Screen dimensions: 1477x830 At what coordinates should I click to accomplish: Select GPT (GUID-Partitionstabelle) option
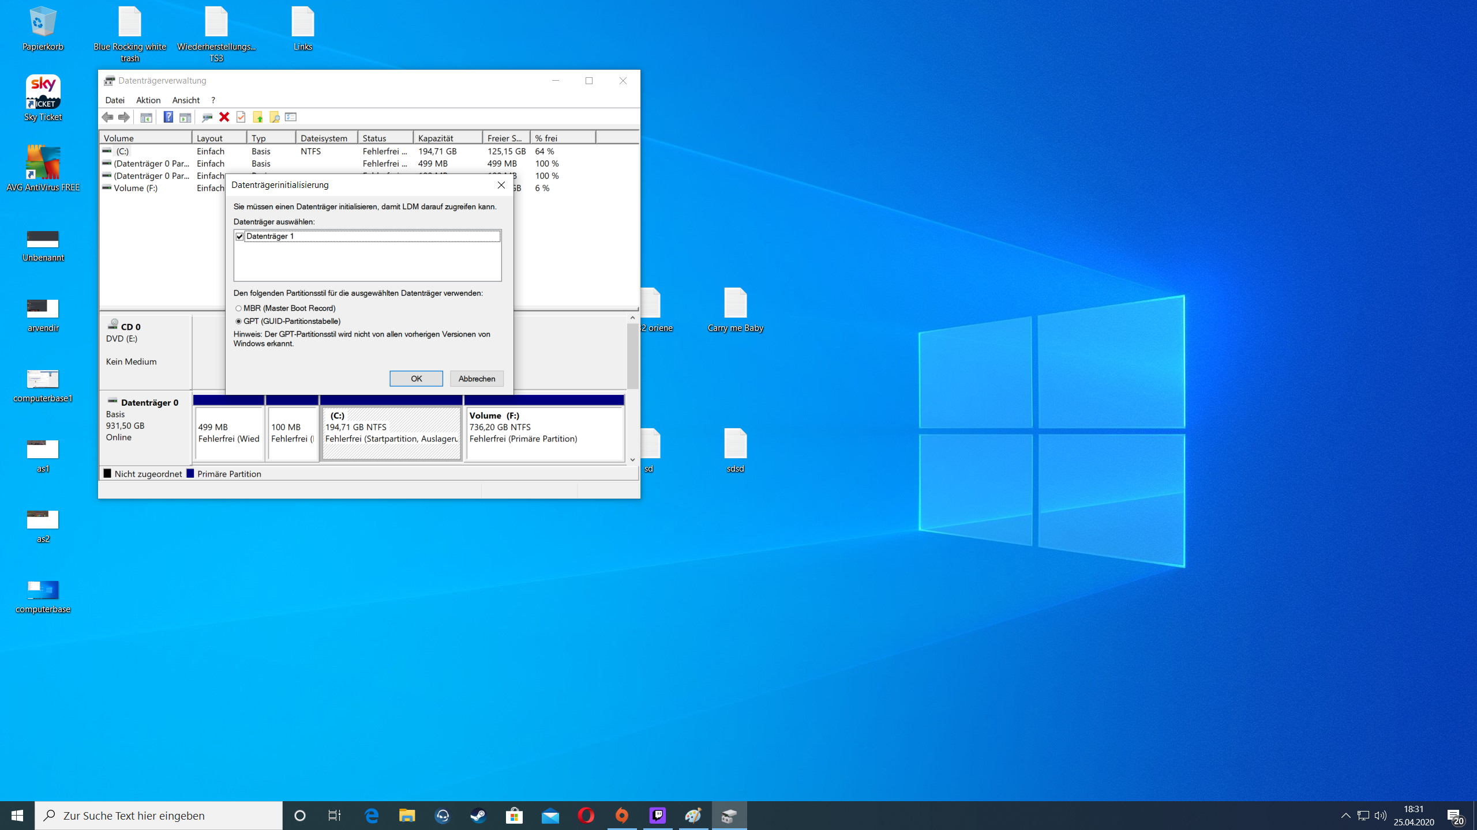coord(238,321)
